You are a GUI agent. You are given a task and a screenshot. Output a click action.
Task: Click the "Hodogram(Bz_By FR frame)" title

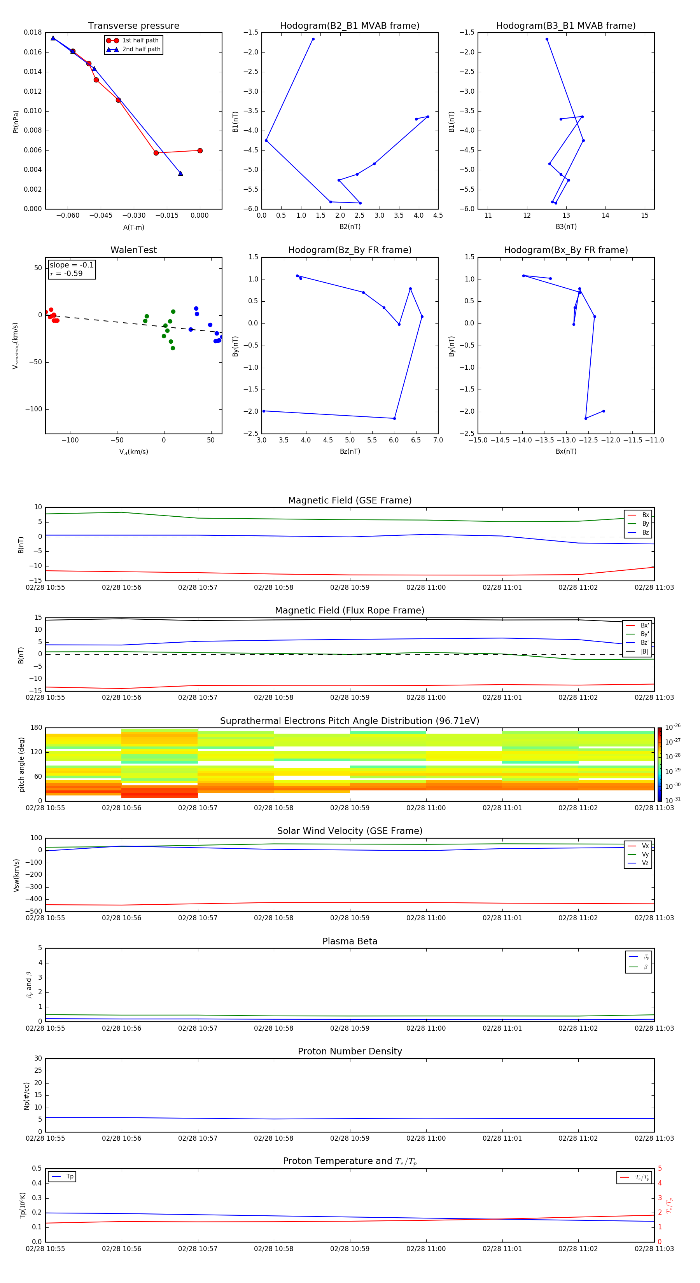[x=350, y=250]
